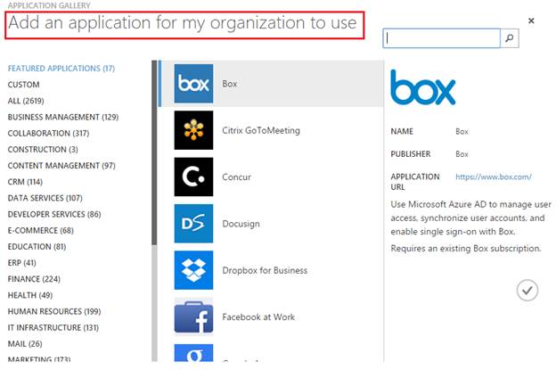Select the Dropbox for Business entry name
The height and width of the screenshot is (370, 556).
coord(265,270)
